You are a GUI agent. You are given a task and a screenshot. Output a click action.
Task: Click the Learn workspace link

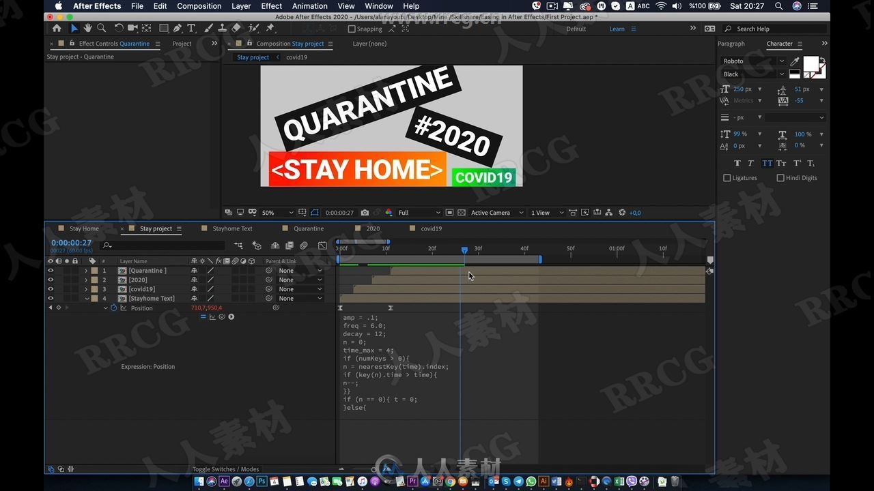point(617,29)
